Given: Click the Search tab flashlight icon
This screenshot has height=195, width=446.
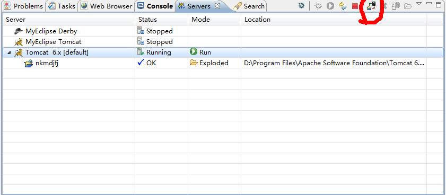Looking at the screenshot, I should tap(238, 6).
